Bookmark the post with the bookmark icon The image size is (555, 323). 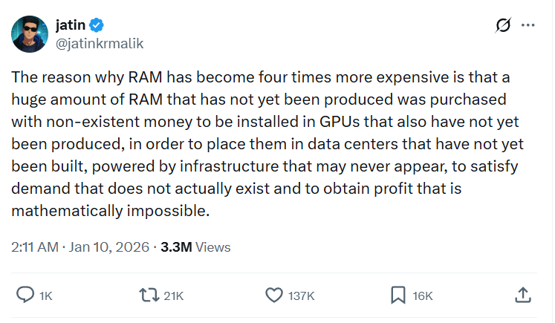point(397,296)
